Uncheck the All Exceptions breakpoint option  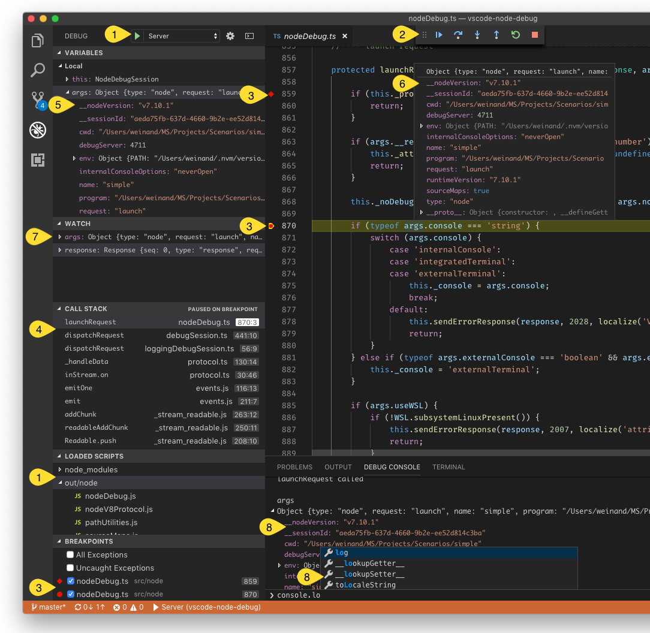[x=70, y=555]
